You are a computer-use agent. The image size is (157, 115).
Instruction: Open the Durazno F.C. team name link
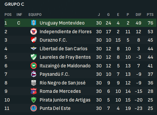pos(53,40)
